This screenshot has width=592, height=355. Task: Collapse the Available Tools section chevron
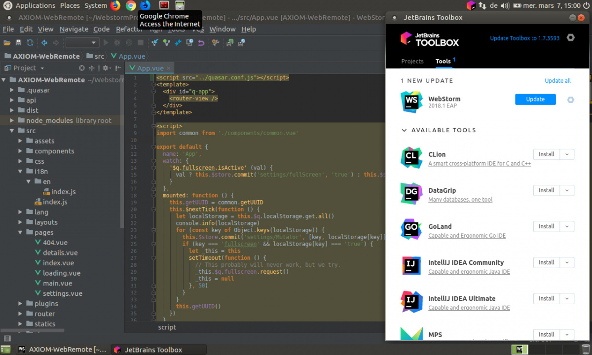point(404,130)
